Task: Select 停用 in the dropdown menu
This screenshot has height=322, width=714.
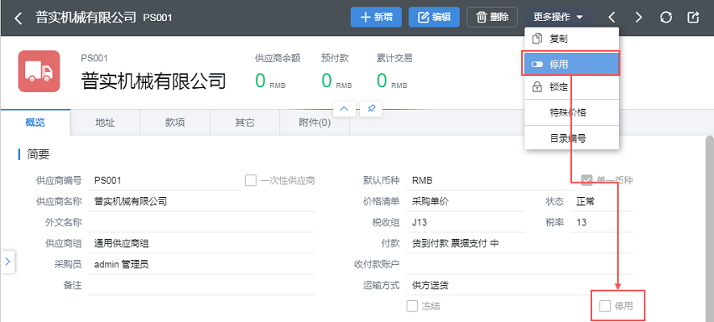Action: tap(571, 65)
